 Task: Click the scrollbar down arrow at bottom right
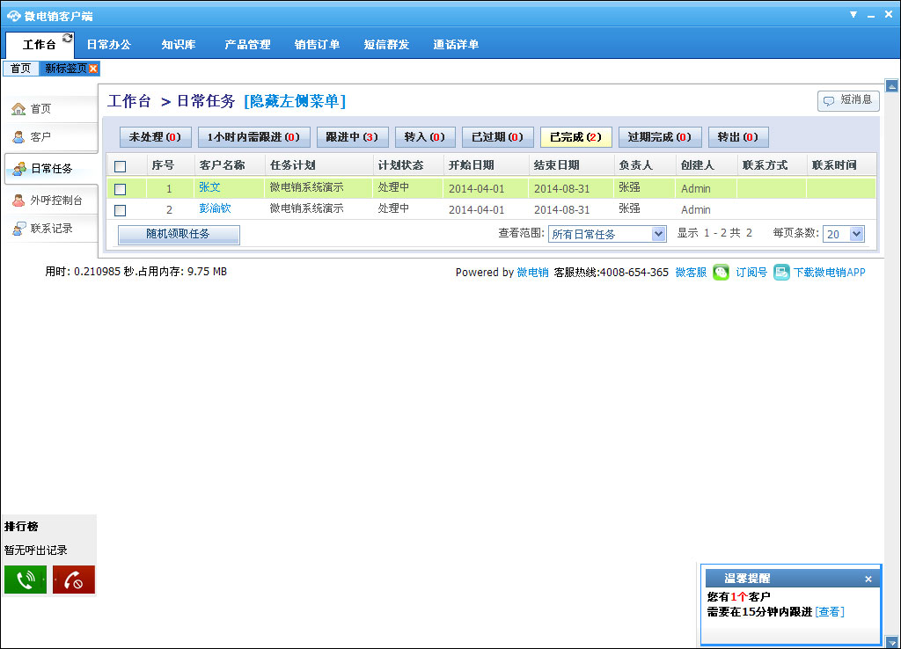click(x=892, y=642)
